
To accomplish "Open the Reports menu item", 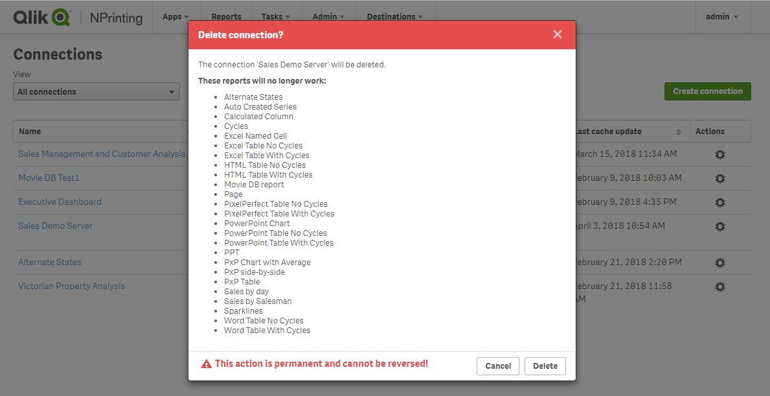I will [226, 17].
